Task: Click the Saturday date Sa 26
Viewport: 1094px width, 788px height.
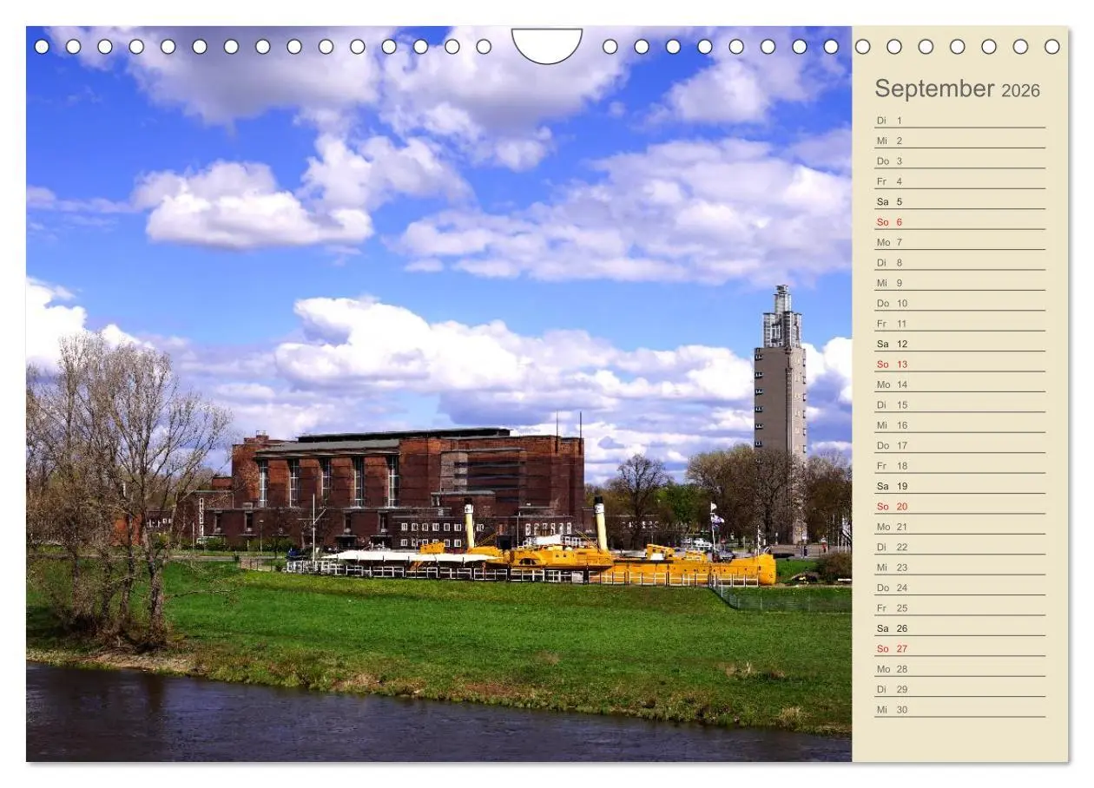Action: [890, 628]
